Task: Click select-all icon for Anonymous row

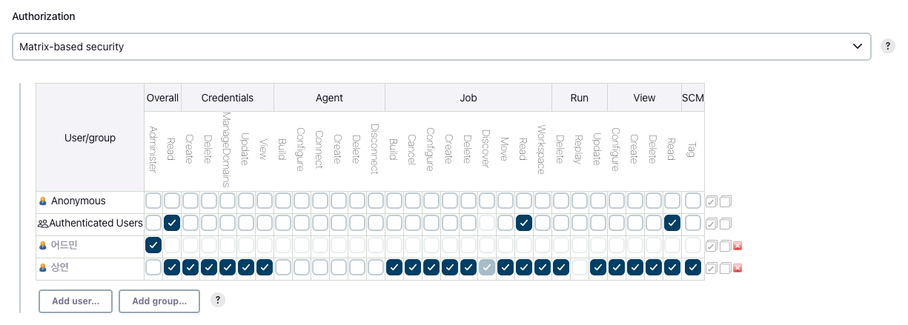Action: pos(712,201)
